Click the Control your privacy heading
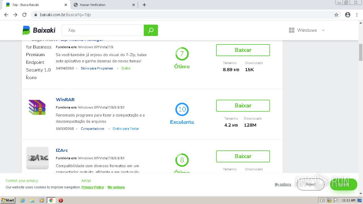This screenshot has height=204, width=363. click(22, 181)
